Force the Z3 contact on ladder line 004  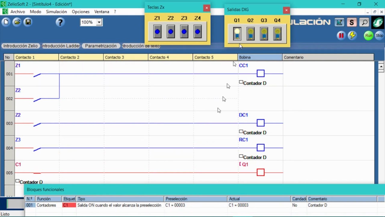coord(37,149)
